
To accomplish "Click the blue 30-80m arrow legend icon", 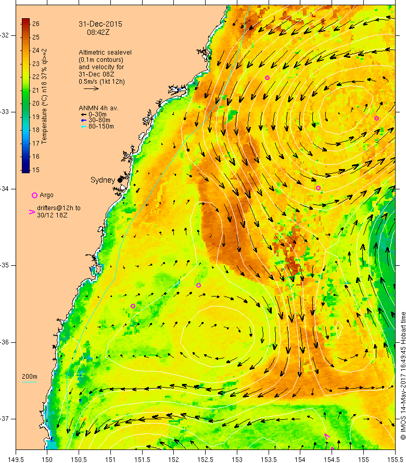I will click(84, 120).
